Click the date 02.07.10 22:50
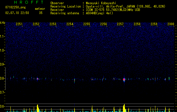177x112 pixels. (x=17, y=13)
